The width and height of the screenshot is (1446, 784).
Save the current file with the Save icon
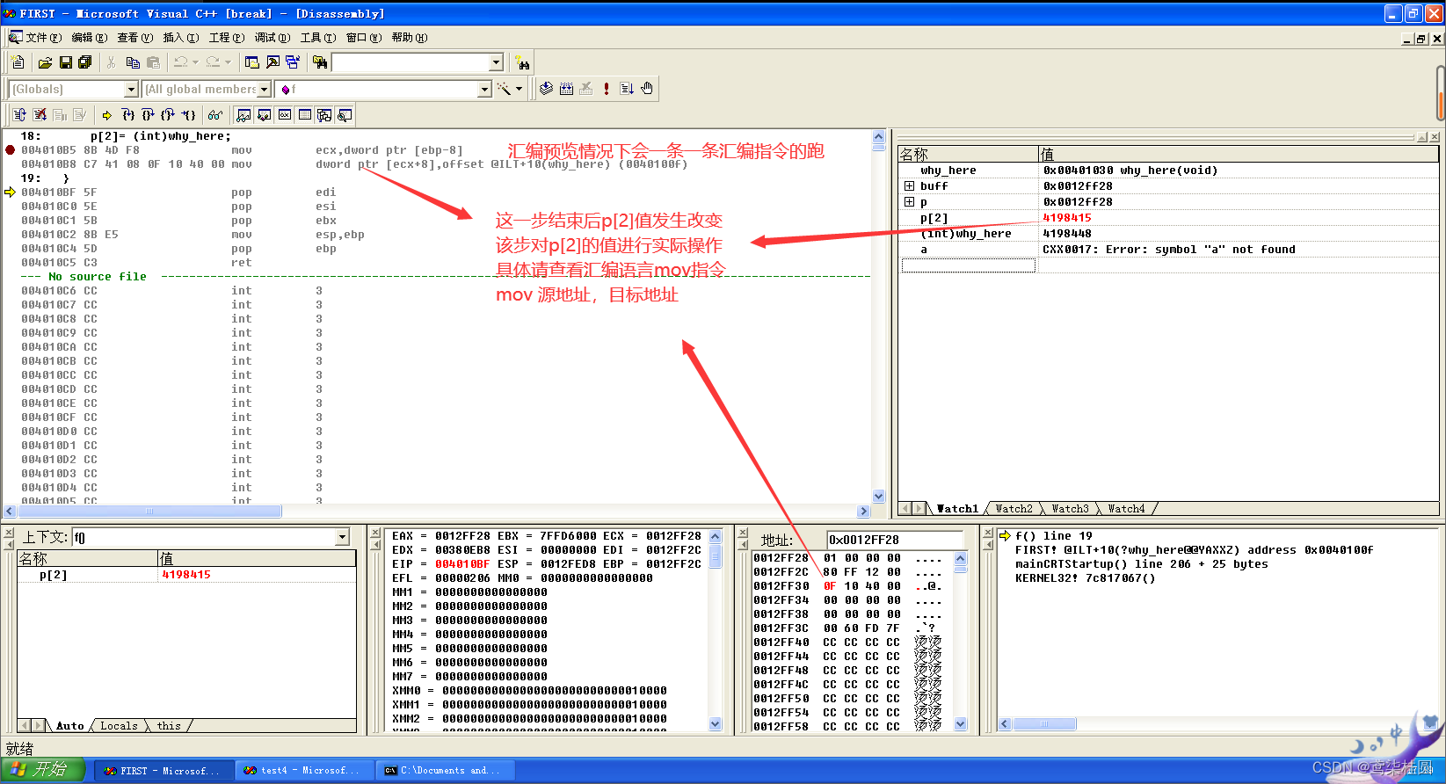pyautogui.click(x=65, y=62)
